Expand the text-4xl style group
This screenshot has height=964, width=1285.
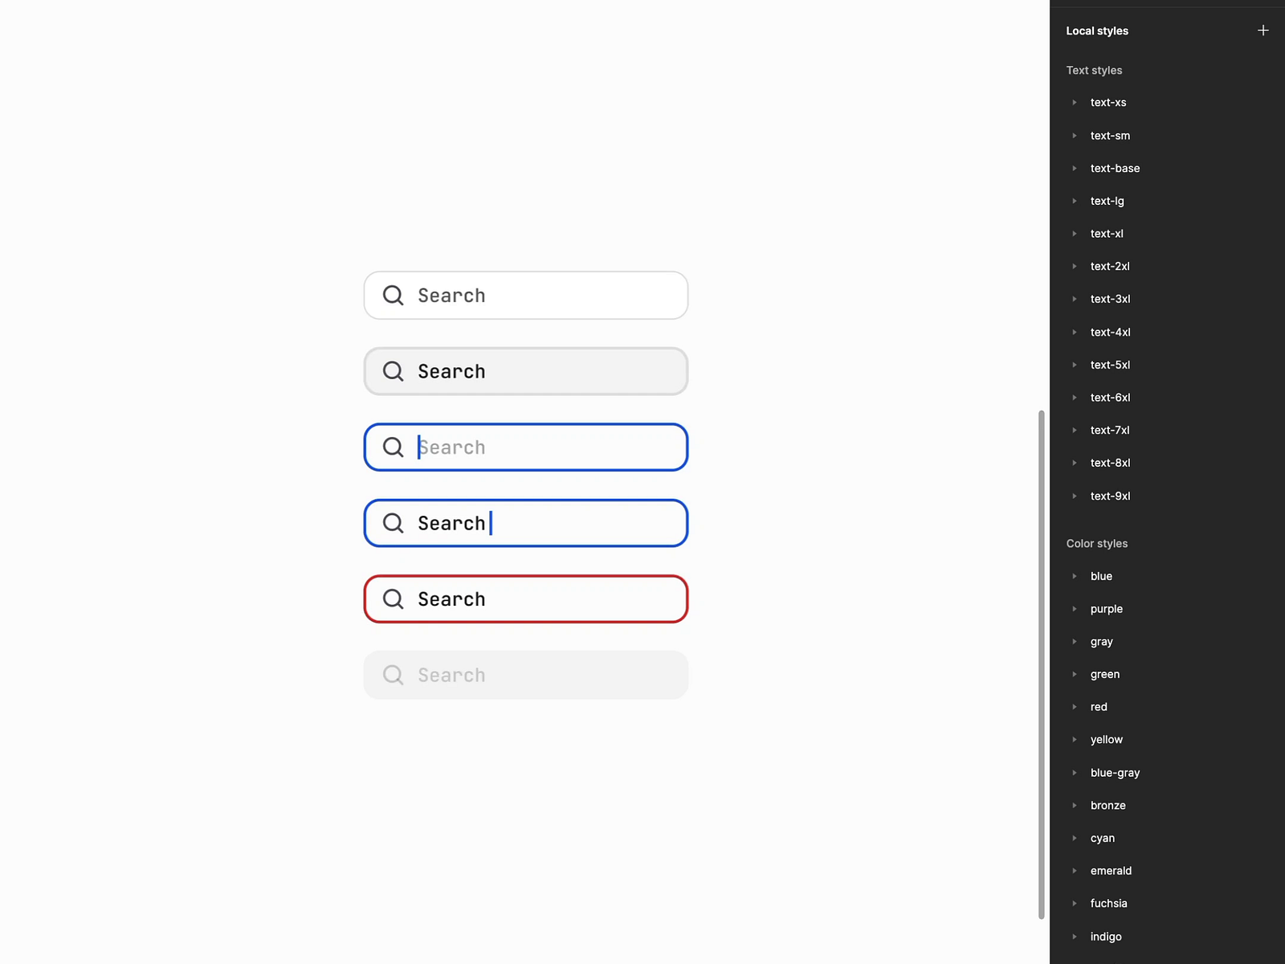coord(1075,332)
